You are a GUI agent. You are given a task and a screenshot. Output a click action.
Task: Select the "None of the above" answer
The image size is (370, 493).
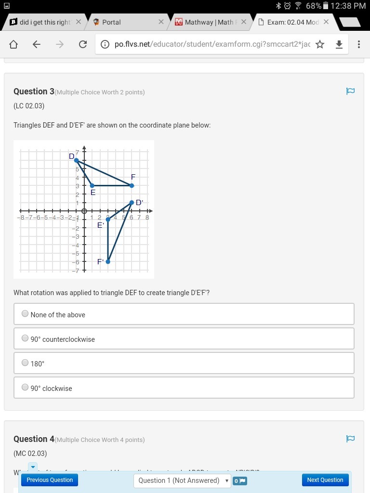(x=25, y=314)
